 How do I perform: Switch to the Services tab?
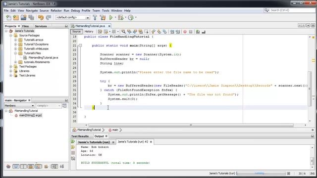coord(41,26)
